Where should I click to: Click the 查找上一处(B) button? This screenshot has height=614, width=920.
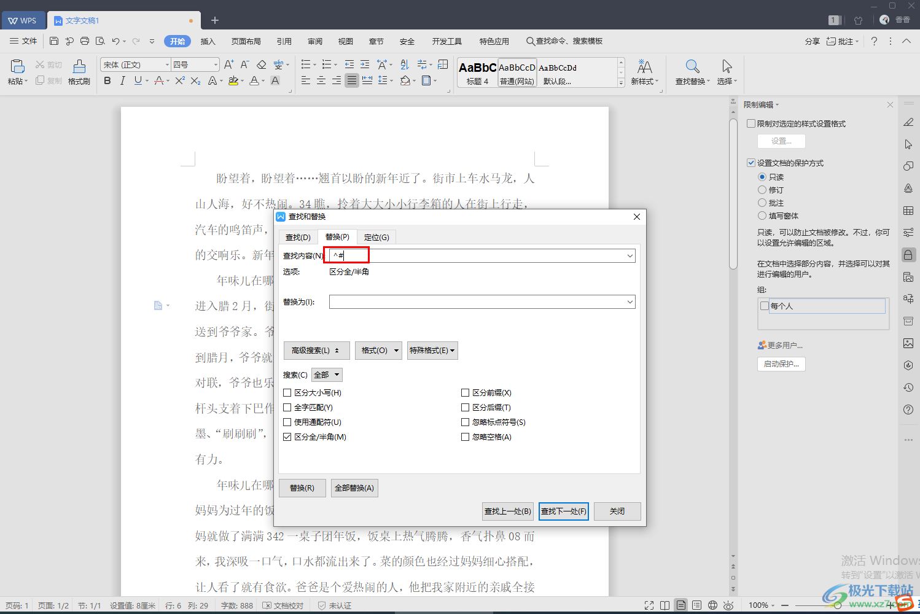508,511
